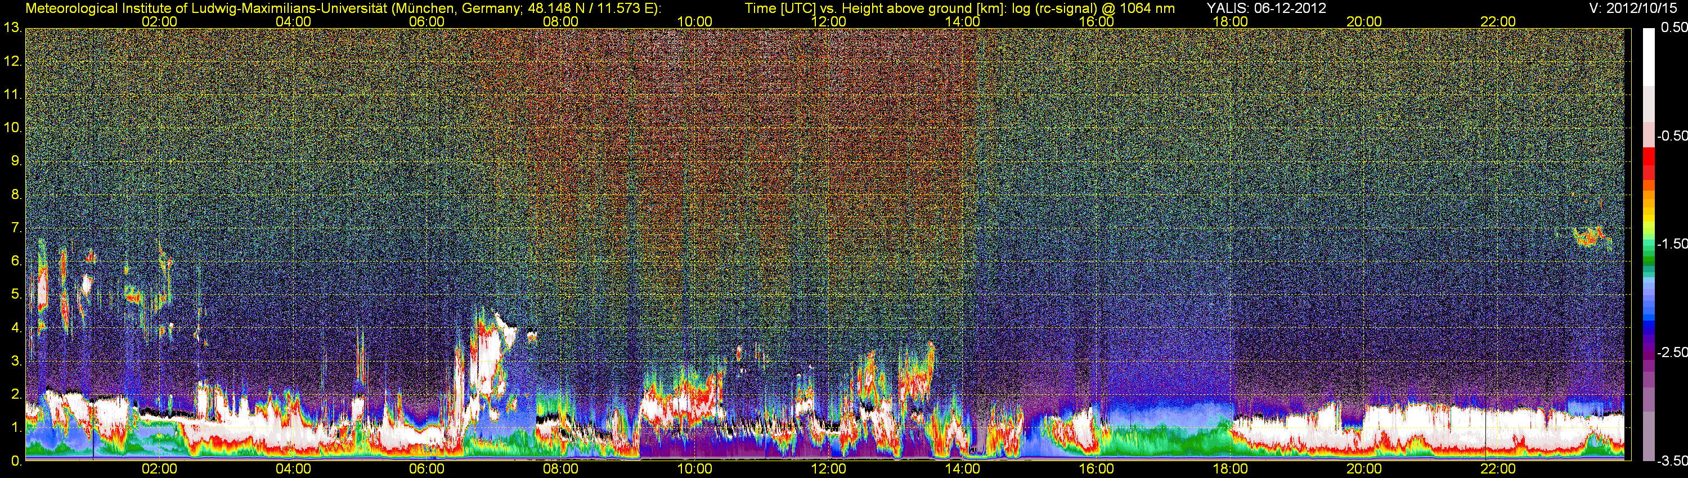Screen dimensions: 1688x478
Task: Click the 08:00 label on top time axis
Action: coord(560,21)
